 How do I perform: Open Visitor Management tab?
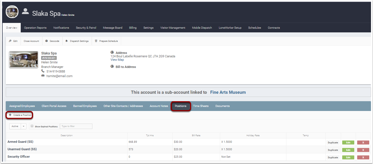click(x=173, y=28)
